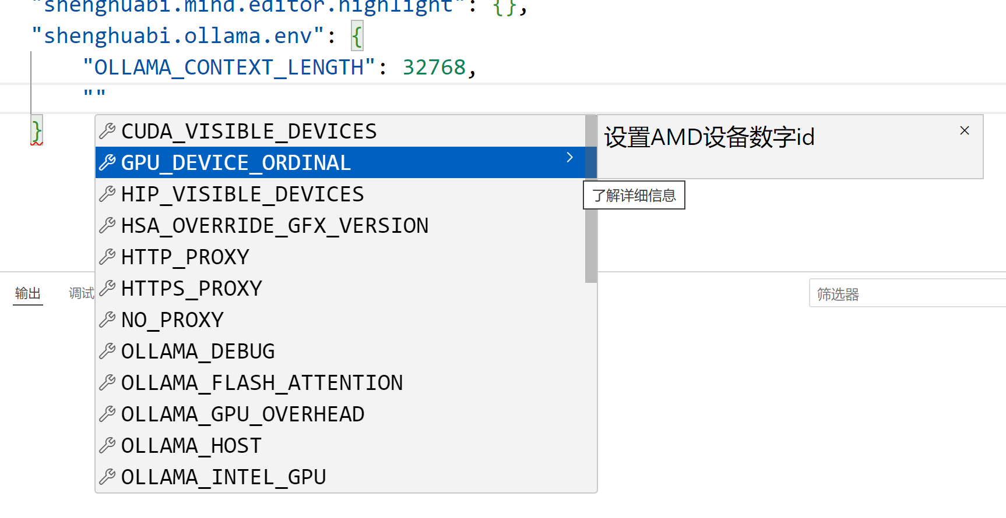Insert the OLLAMA_GPU_OVERHEAD suggestion
This screenshot has height=518, width=1006.
242,414
